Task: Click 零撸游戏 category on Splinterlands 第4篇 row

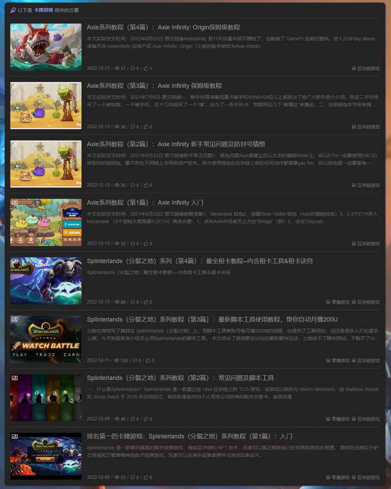Action: 338,302
